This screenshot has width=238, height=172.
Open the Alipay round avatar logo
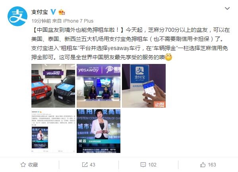click(x=17, y=16)
